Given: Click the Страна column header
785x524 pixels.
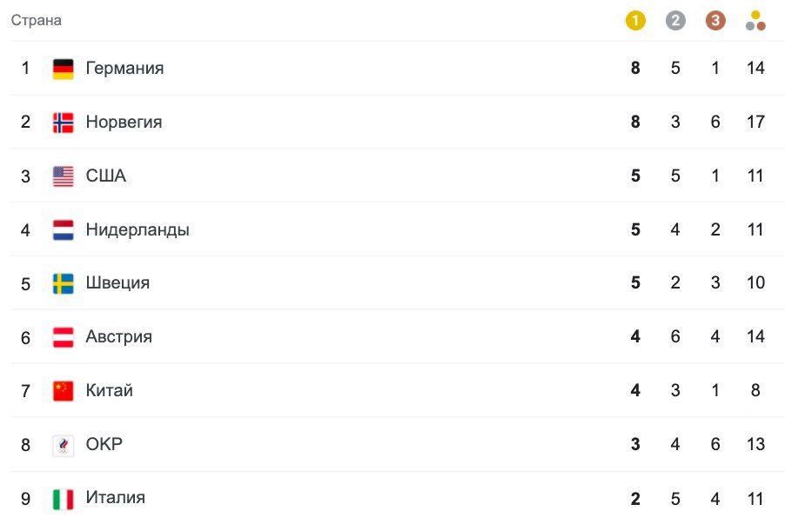Looking at the screenshot, I should (36, 20).
